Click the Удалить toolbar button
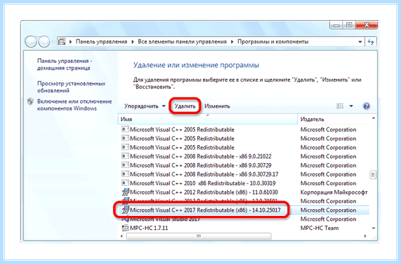The image size is (401, 264). (x=185, y=106)
